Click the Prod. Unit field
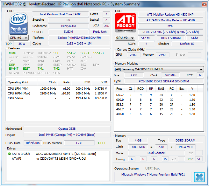The height and width of the screenshot is (187, 209). [x=100, y=32]
